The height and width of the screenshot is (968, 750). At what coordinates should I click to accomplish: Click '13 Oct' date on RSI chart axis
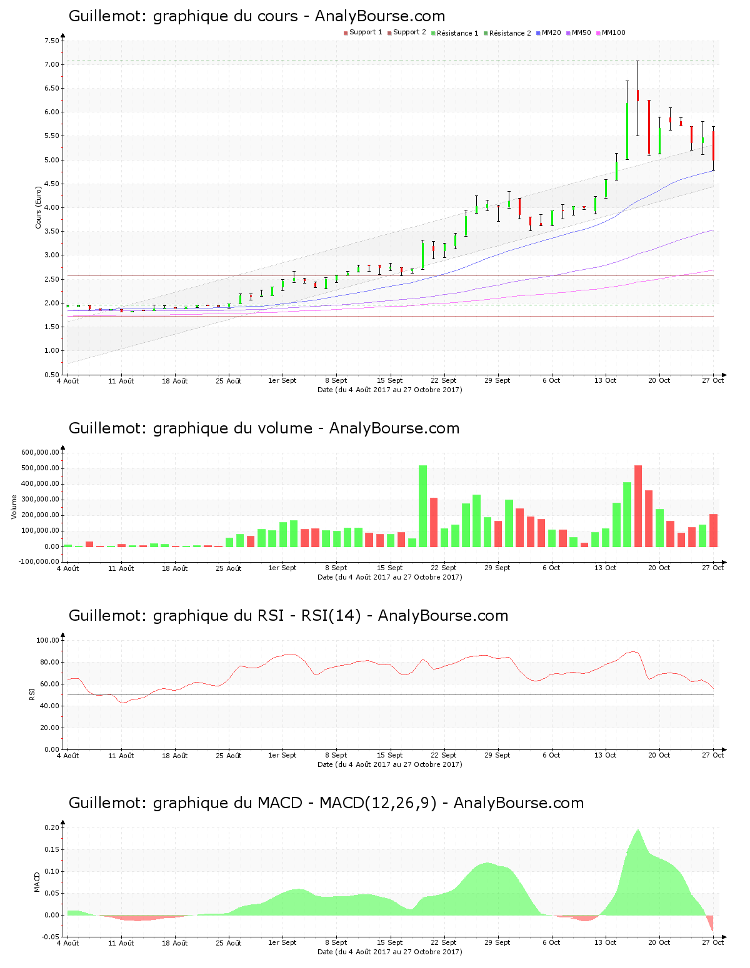click(x=605, y=756)
